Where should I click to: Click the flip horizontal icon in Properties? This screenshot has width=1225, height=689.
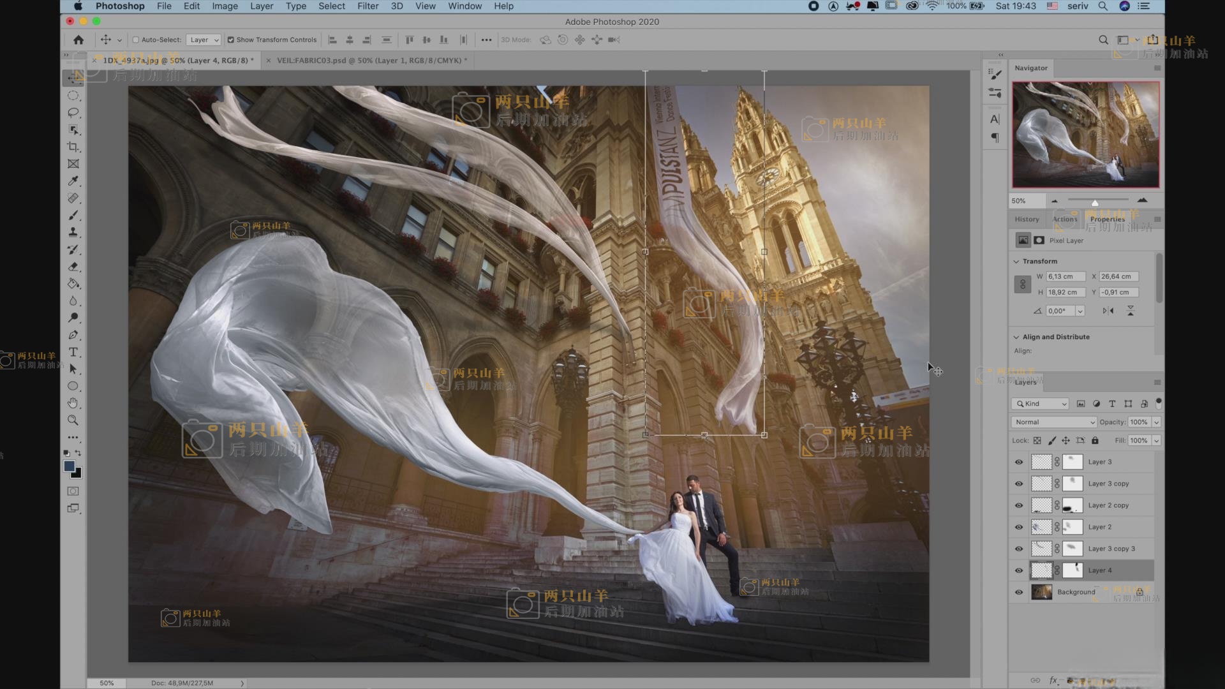1108,311
